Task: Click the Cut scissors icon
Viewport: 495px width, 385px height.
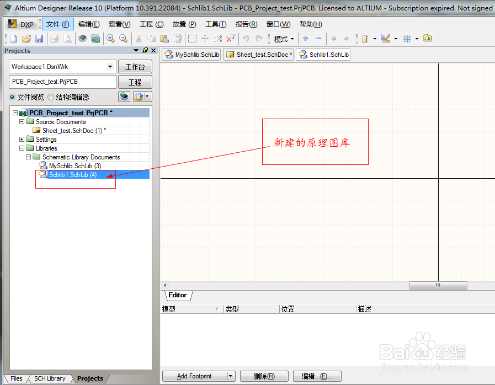Action: [139, 39]
